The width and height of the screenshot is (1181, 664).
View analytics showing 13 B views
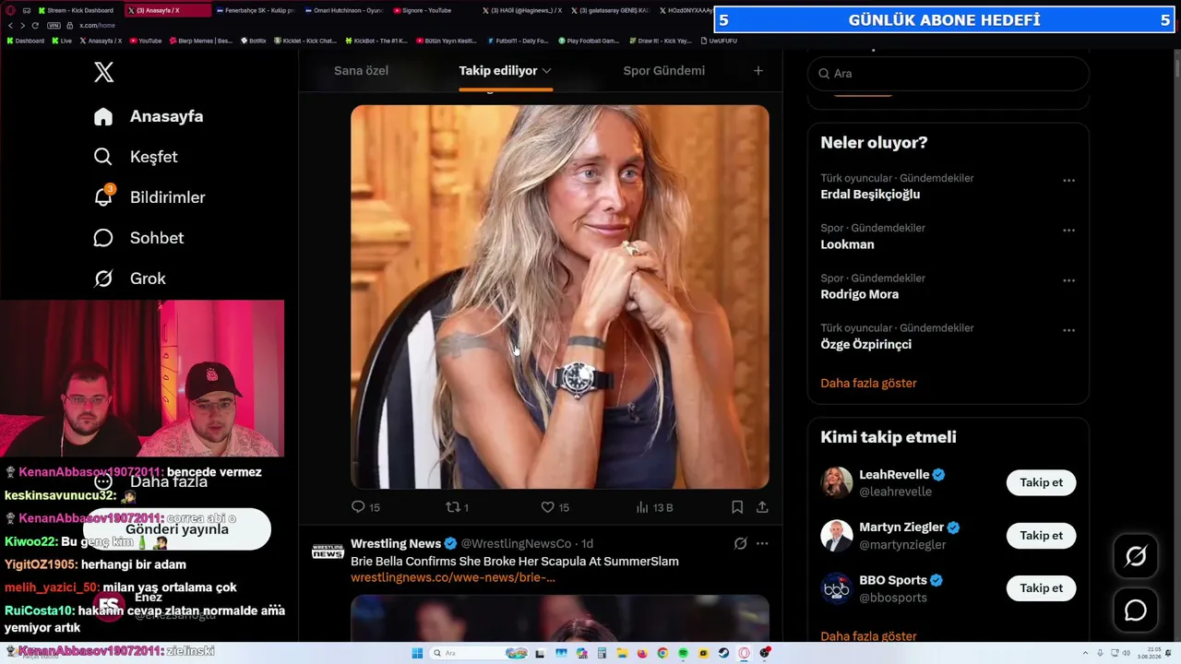point(654,507)
